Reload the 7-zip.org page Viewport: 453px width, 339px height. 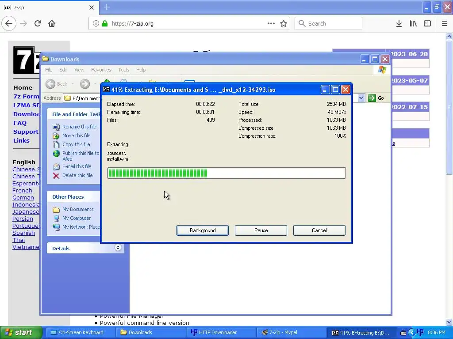tap(38, 23)
